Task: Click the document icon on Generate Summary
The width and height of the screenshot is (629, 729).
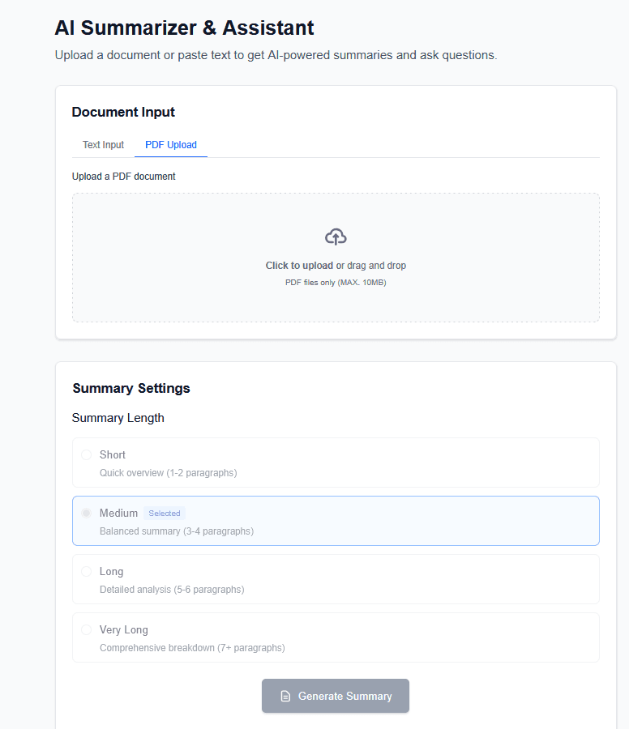Action: click(285, 697)
